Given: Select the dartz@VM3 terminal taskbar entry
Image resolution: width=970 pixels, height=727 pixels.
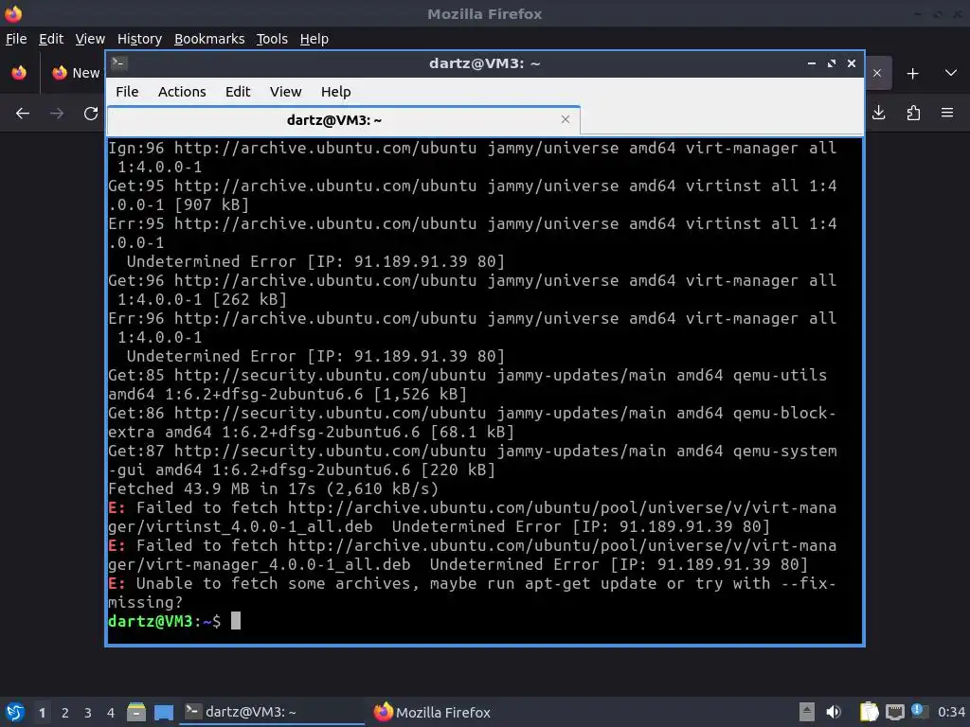Looking at the screenshot, I should pyautogui.click(x=272, y=712).
